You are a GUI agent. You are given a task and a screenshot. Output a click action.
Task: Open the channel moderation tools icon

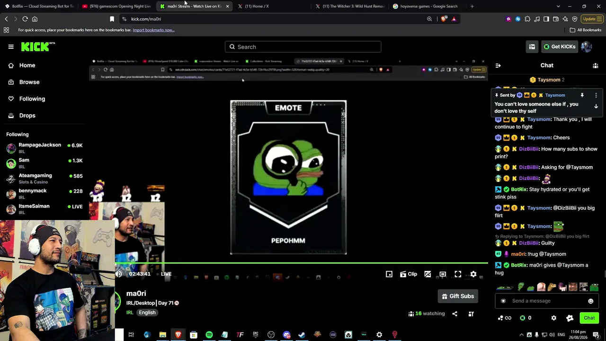pos(471,314)
